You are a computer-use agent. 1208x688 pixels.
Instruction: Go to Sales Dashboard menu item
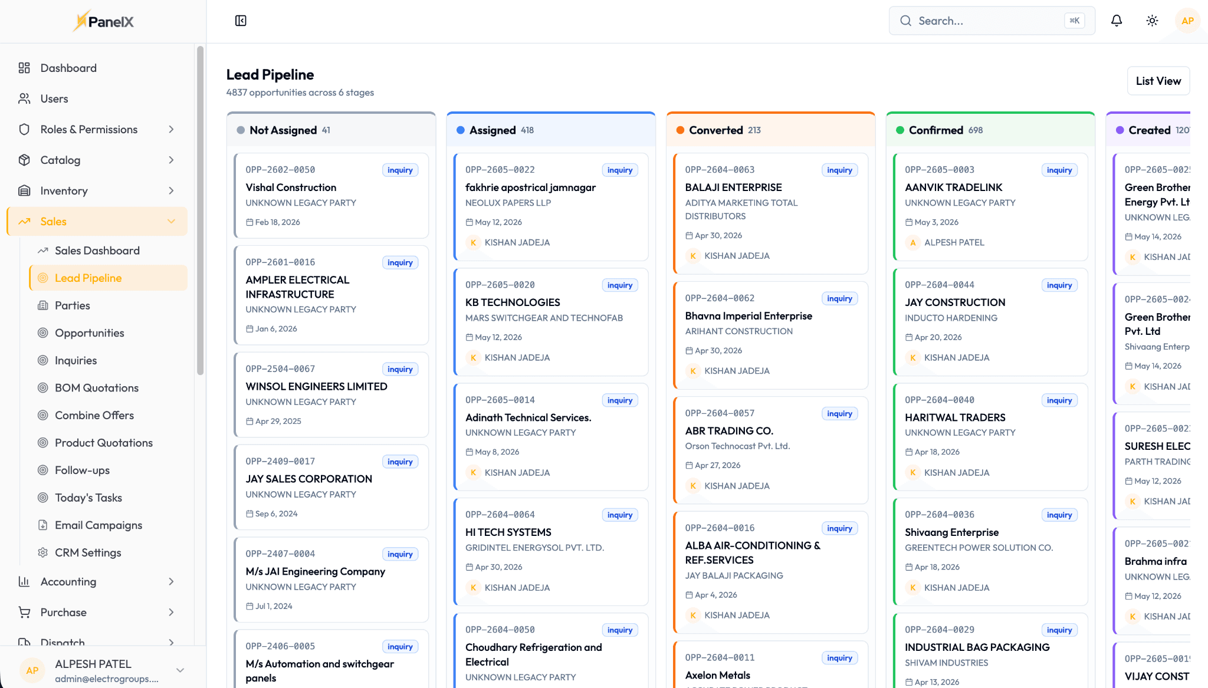click(109, 251)
